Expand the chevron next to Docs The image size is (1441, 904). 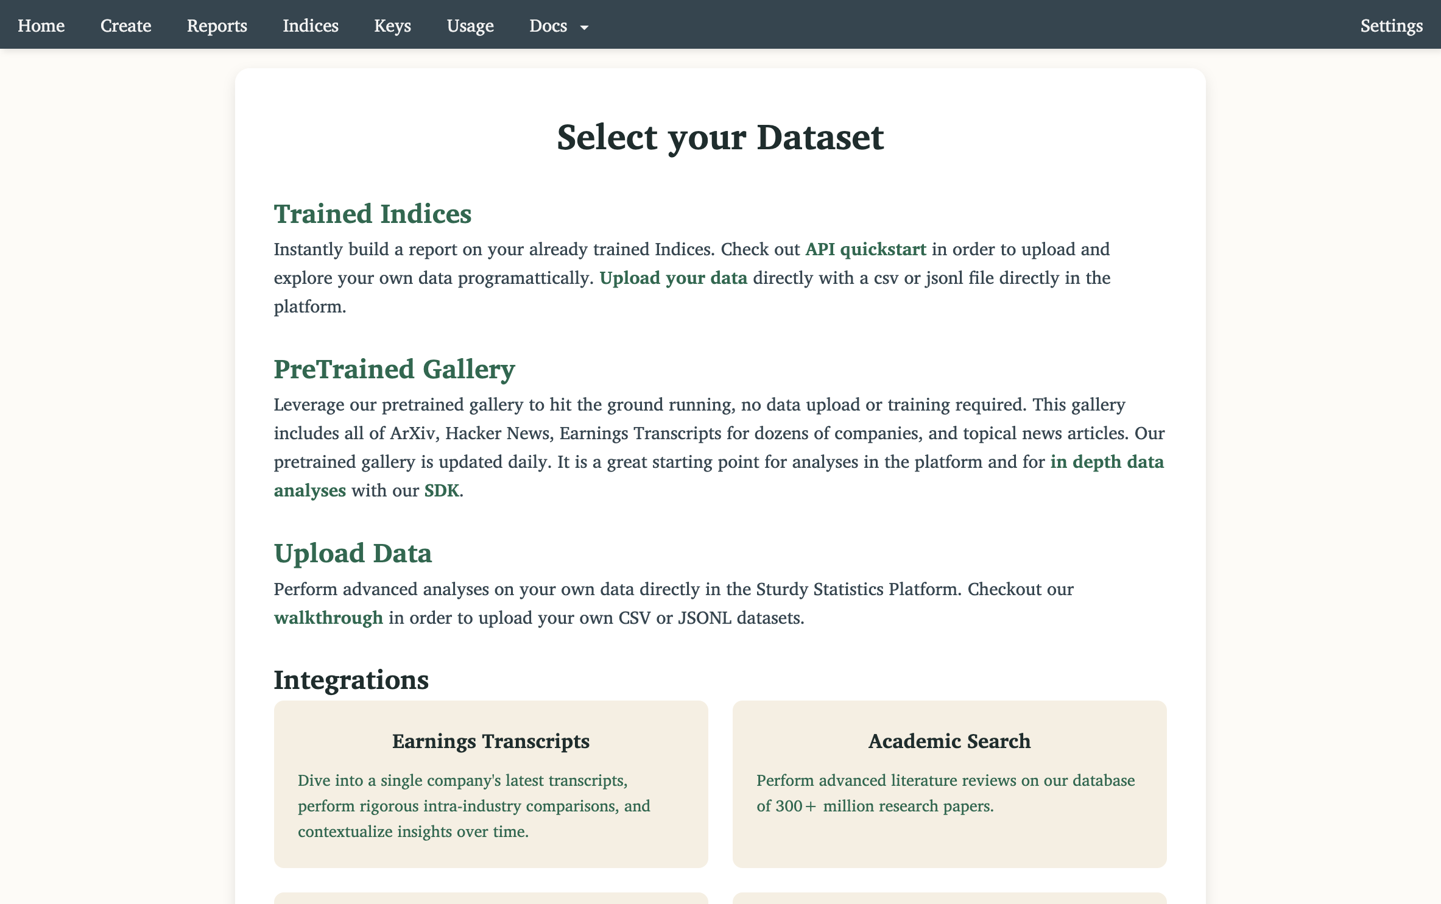coord(585,27)
